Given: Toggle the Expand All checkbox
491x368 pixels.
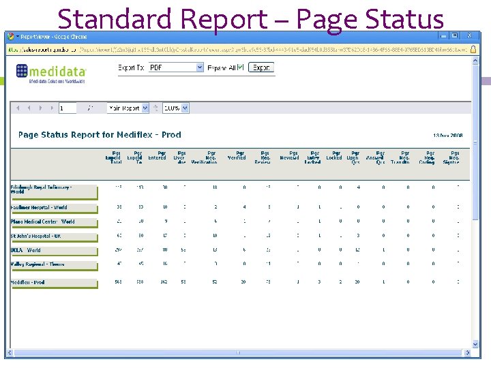Looking at the screenshot, I should tap(241, 67).
